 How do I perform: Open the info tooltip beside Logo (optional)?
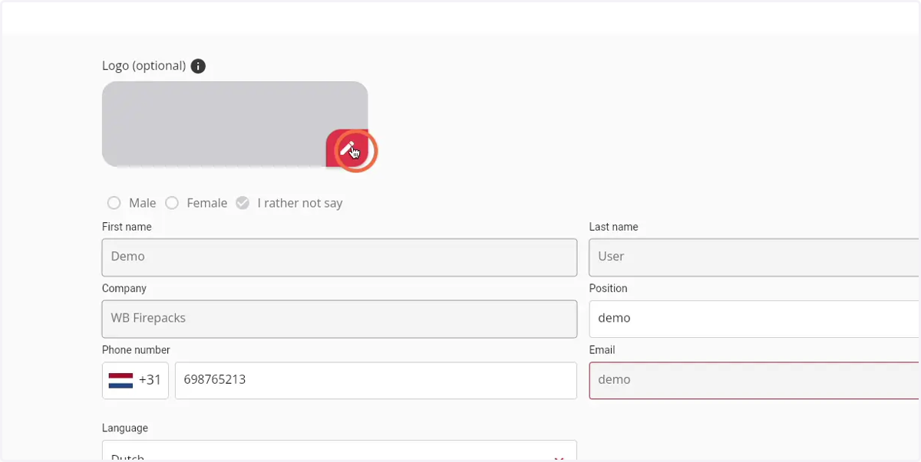198,66
